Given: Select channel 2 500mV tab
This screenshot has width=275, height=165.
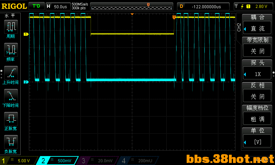Looking at the screenshot, I should pos(58,161).
